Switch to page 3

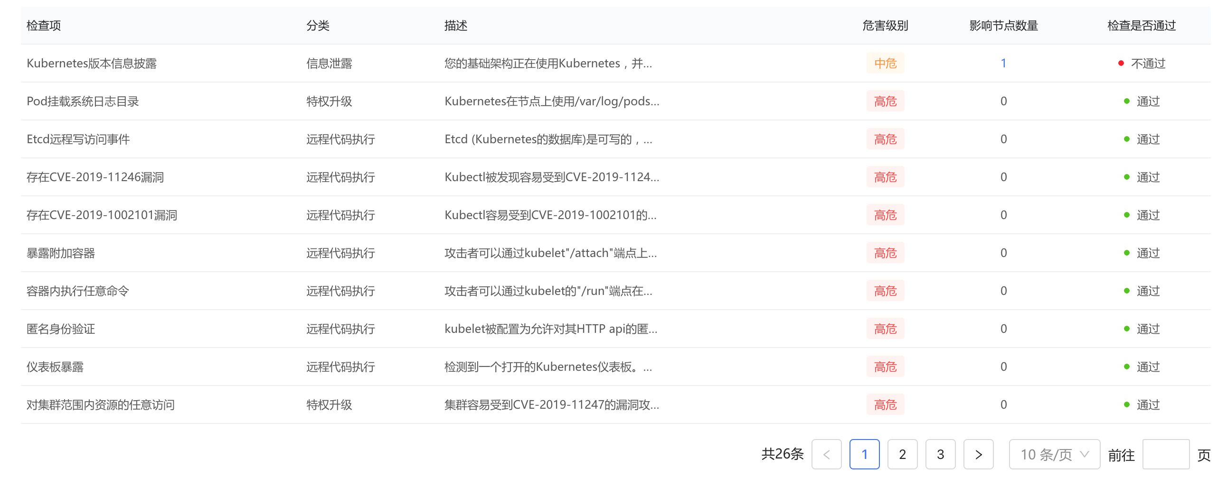940,454
